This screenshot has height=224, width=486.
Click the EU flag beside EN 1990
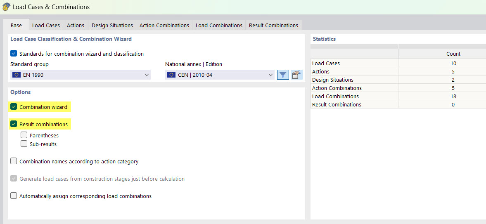coord(17,75)
